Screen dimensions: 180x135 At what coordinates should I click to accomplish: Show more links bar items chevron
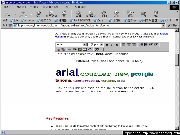point(177,20)
